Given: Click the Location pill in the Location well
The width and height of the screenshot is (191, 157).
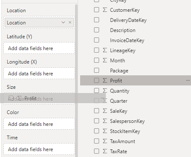Looking at the screenshot, I should coord(39,22).
